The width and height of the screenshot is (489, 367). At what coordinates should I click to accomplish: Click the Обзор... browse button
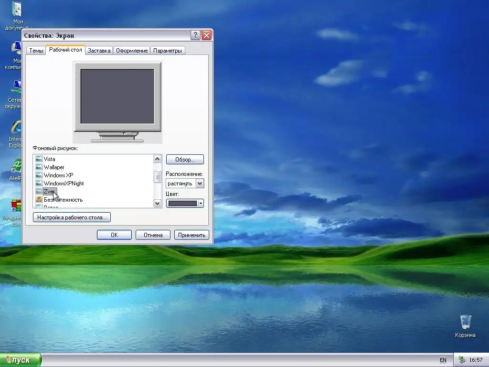click(185, 160)
